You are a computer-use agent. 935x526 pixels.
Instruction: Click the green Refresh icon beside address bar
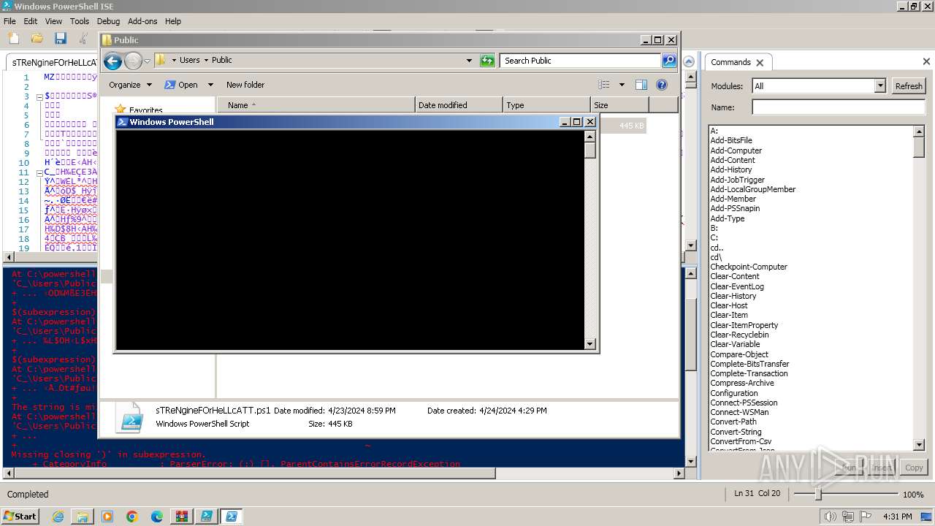487,61
